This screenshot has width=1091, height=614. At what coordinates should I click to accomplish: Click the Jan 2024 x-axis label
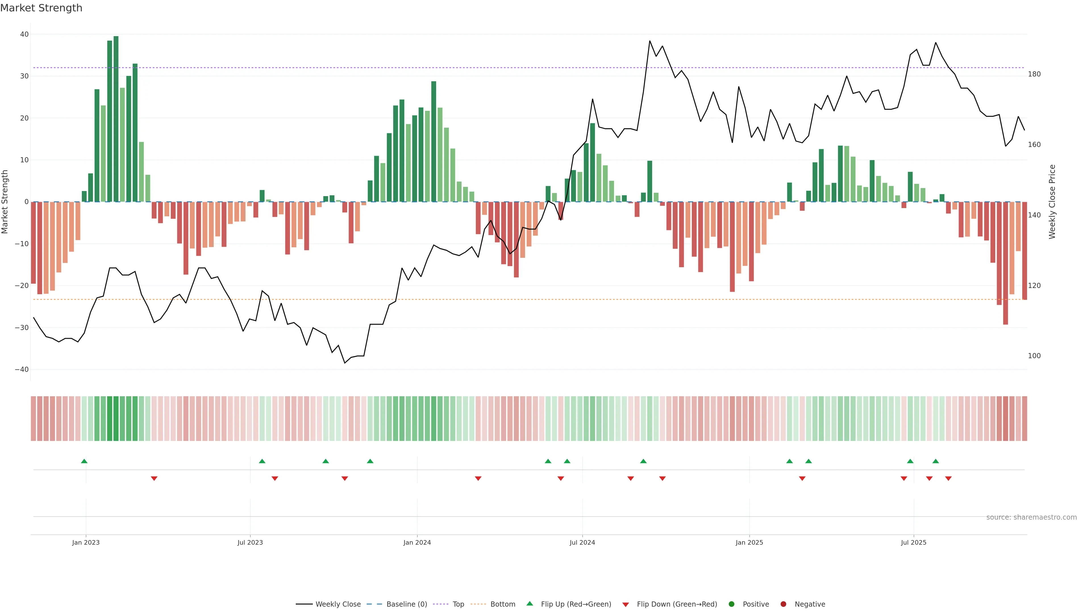pyautogui.click(x=417, y=542)
